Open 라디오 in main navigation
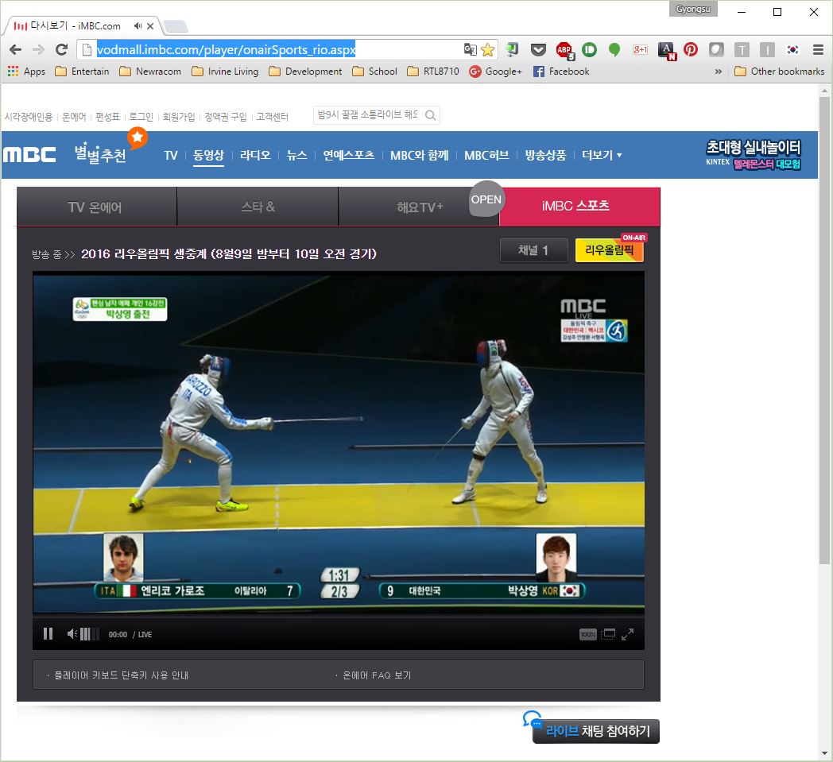Screen dimensions: 833x762 [255, 155]
